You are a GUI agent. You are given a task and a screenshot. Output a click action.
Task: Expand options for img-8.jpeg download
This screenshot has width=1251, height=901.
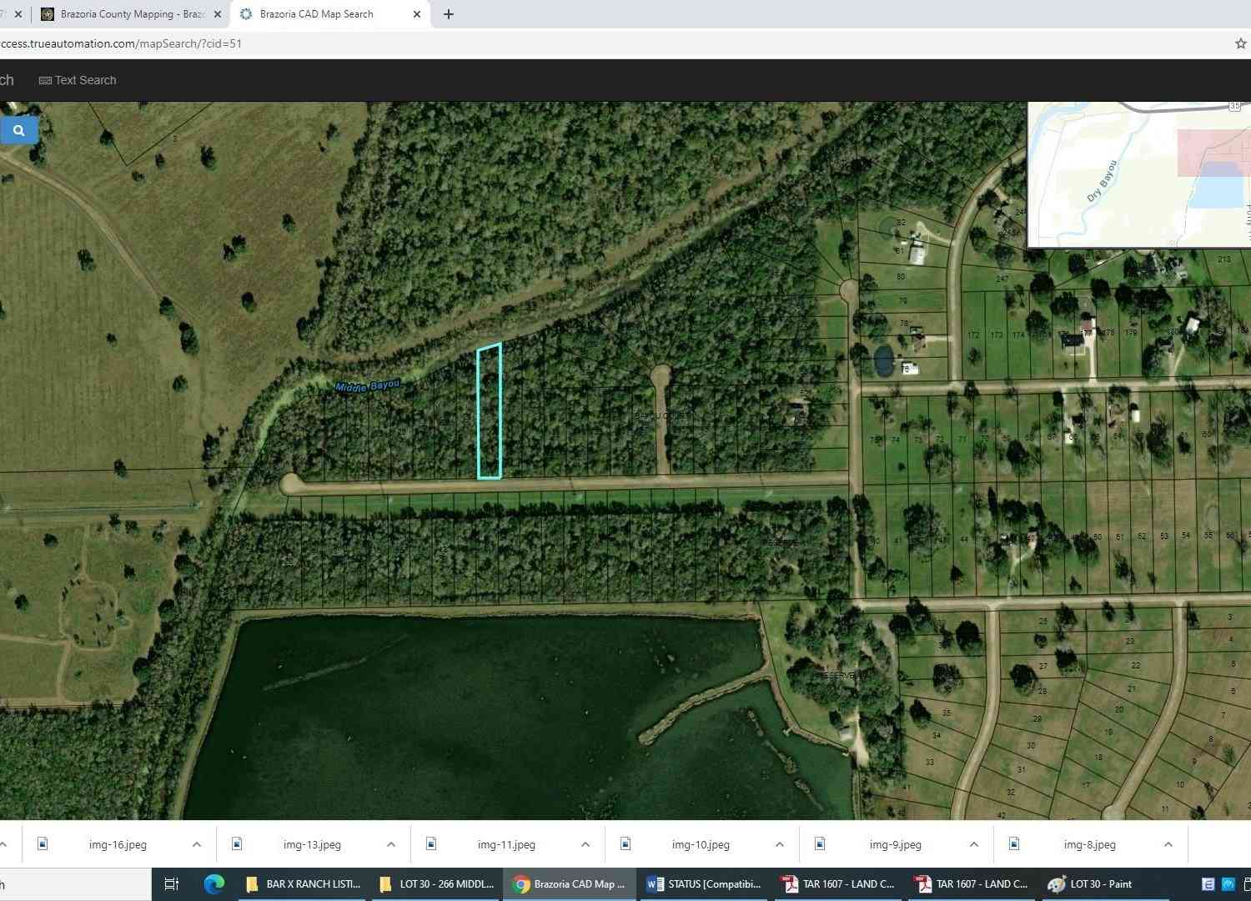pyautogui.click(x=1168, y=844)
